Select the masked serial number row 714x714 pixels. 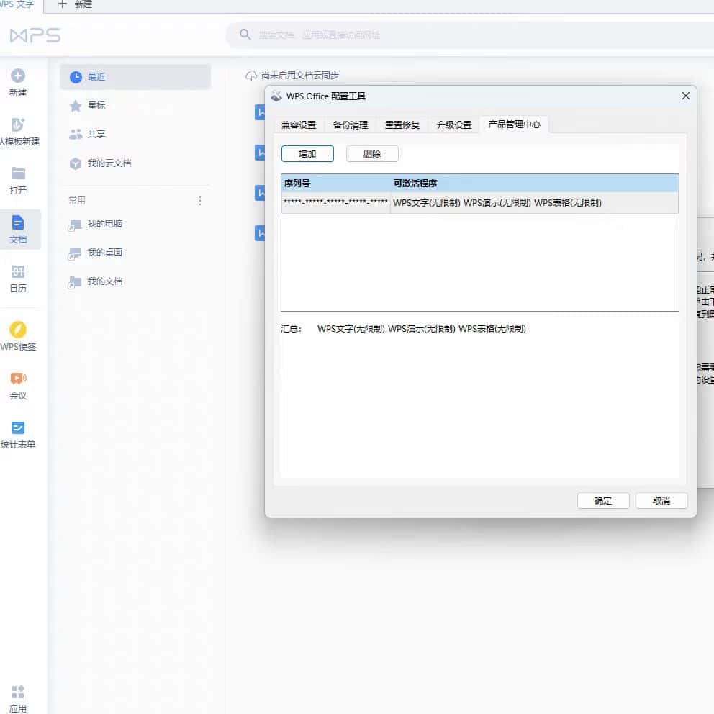[x=480, y=203]
